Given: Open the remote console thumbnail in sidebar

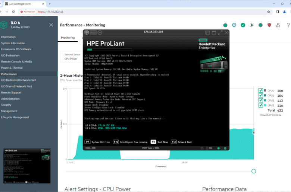Looking at the screenshot, I should [x=27, y=166].
